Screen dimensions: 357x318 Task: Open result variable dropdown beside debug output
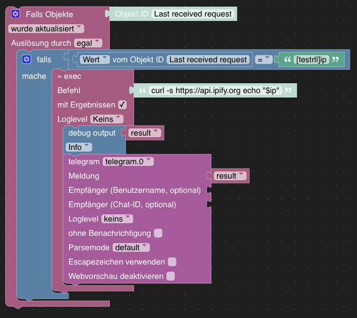pos(145,133)
